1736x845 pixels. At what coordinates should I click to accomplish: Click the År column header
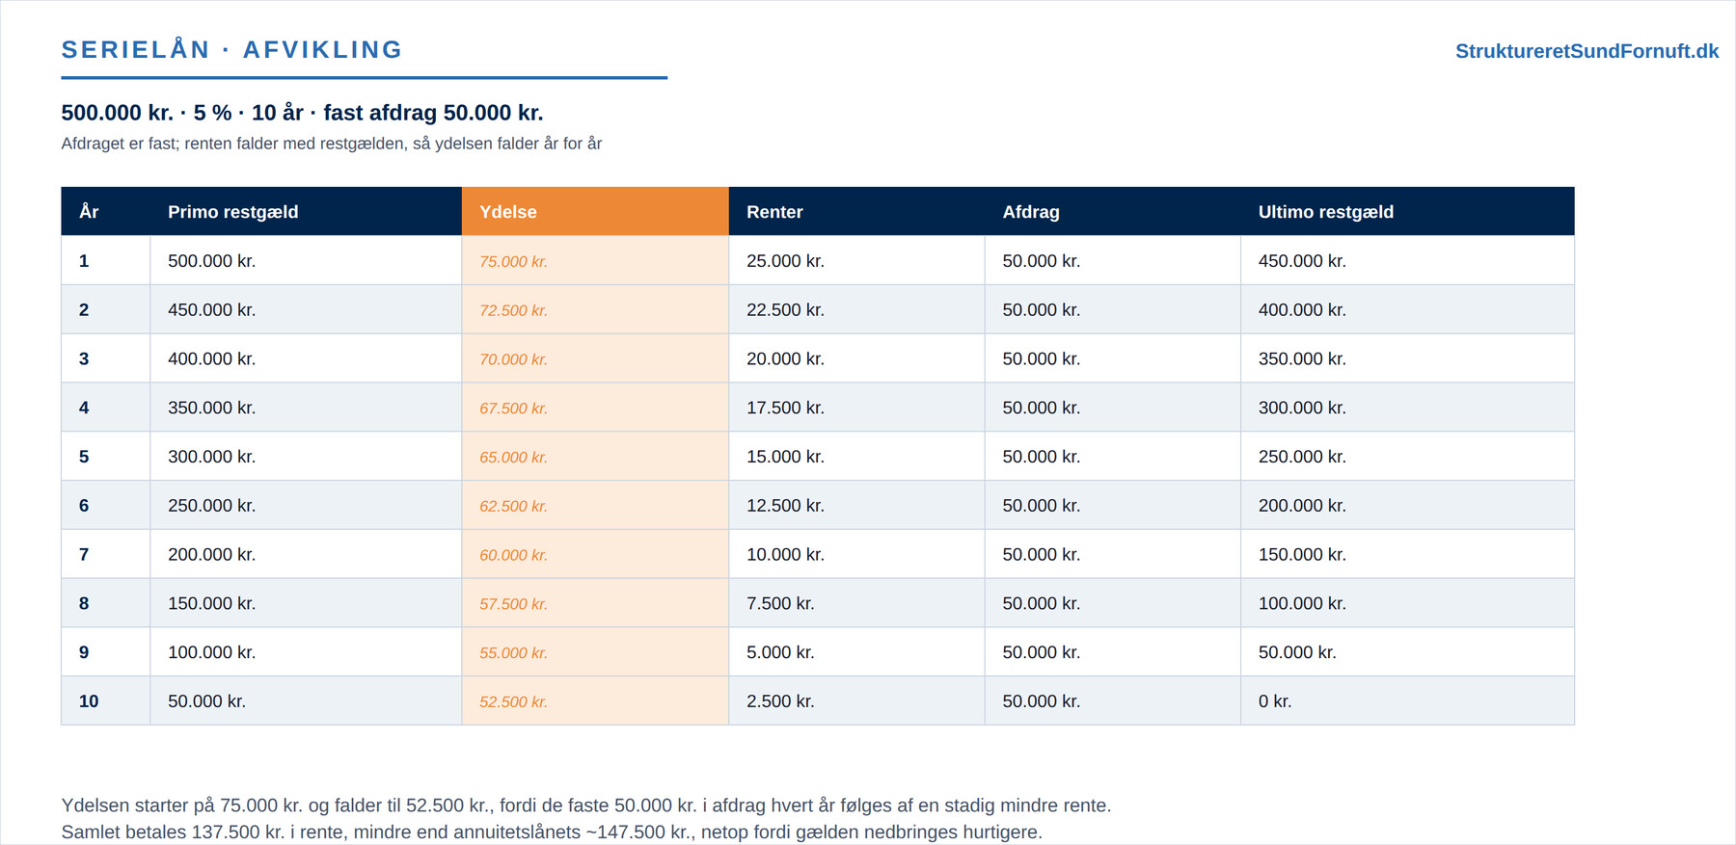tap(106, 211)
